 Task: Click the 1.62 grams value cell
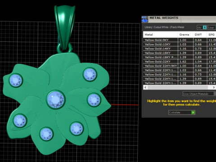(185, 62)
